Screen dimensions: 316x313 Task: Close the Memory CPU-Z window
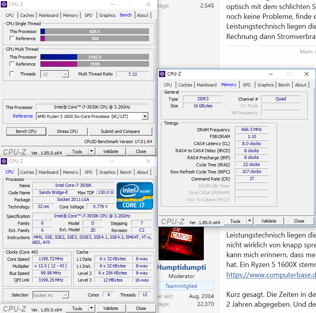coord(307,74)
